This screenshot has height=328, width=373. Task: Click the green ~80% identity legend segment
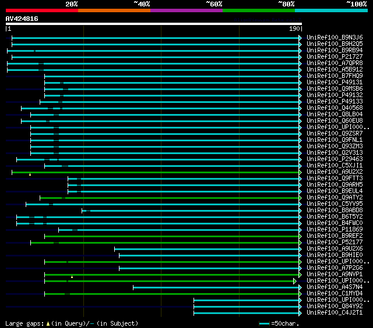pos(259,10)
